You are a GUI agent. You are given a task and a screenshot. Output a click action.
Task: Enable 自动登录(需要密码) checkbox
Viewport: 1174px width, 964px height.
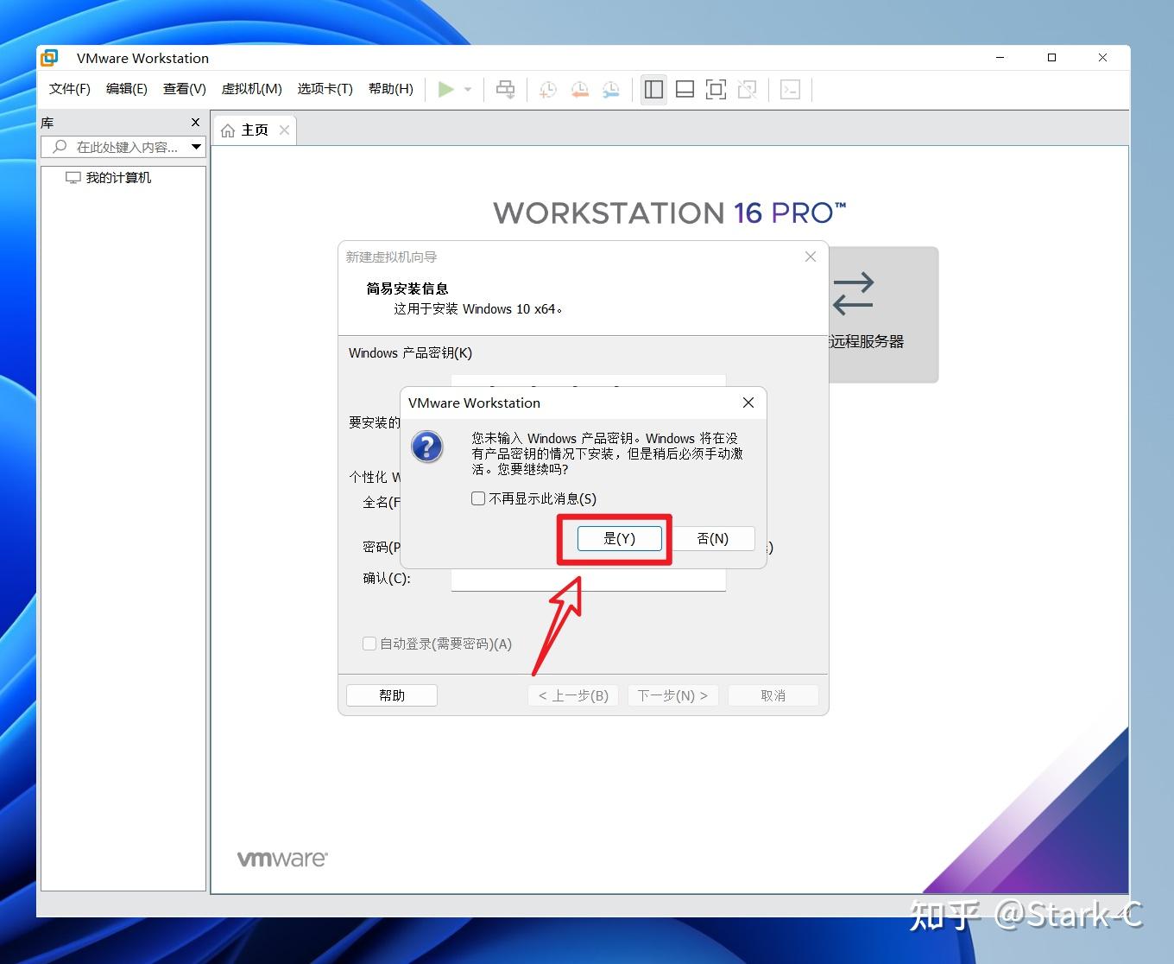click(369, 643)
